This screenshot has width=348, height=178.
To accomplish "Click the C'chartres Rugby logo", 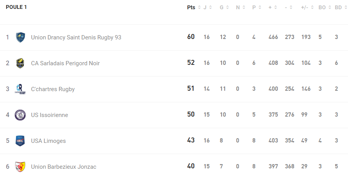I will point(20,89).
